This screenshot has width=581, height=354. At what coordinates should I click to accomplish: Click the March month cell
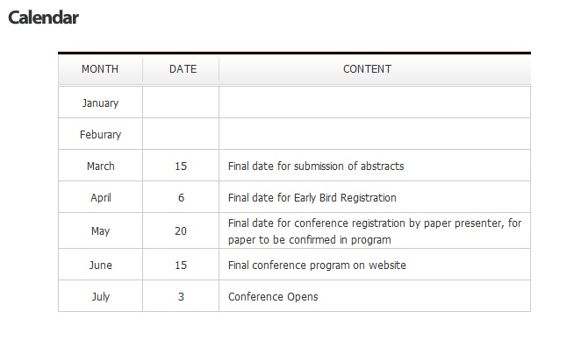pos(100,166)
